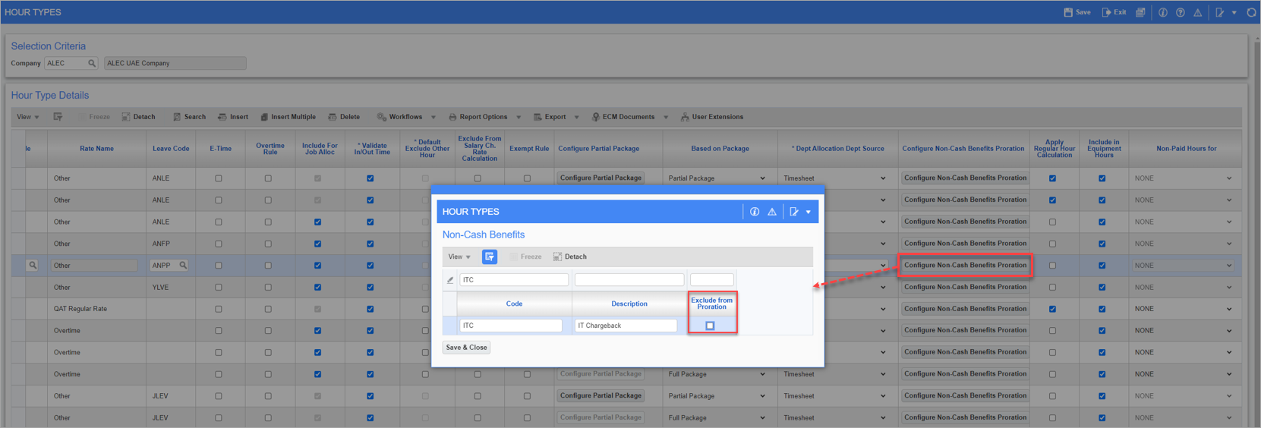Sort by Code column header in popup

[514, 304]
